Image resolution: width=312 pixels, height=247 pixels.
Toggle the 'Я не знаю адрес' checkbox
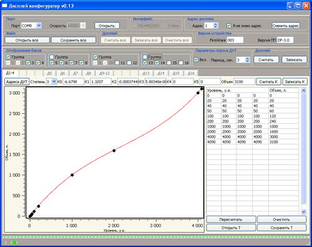[x=229, y=26]
